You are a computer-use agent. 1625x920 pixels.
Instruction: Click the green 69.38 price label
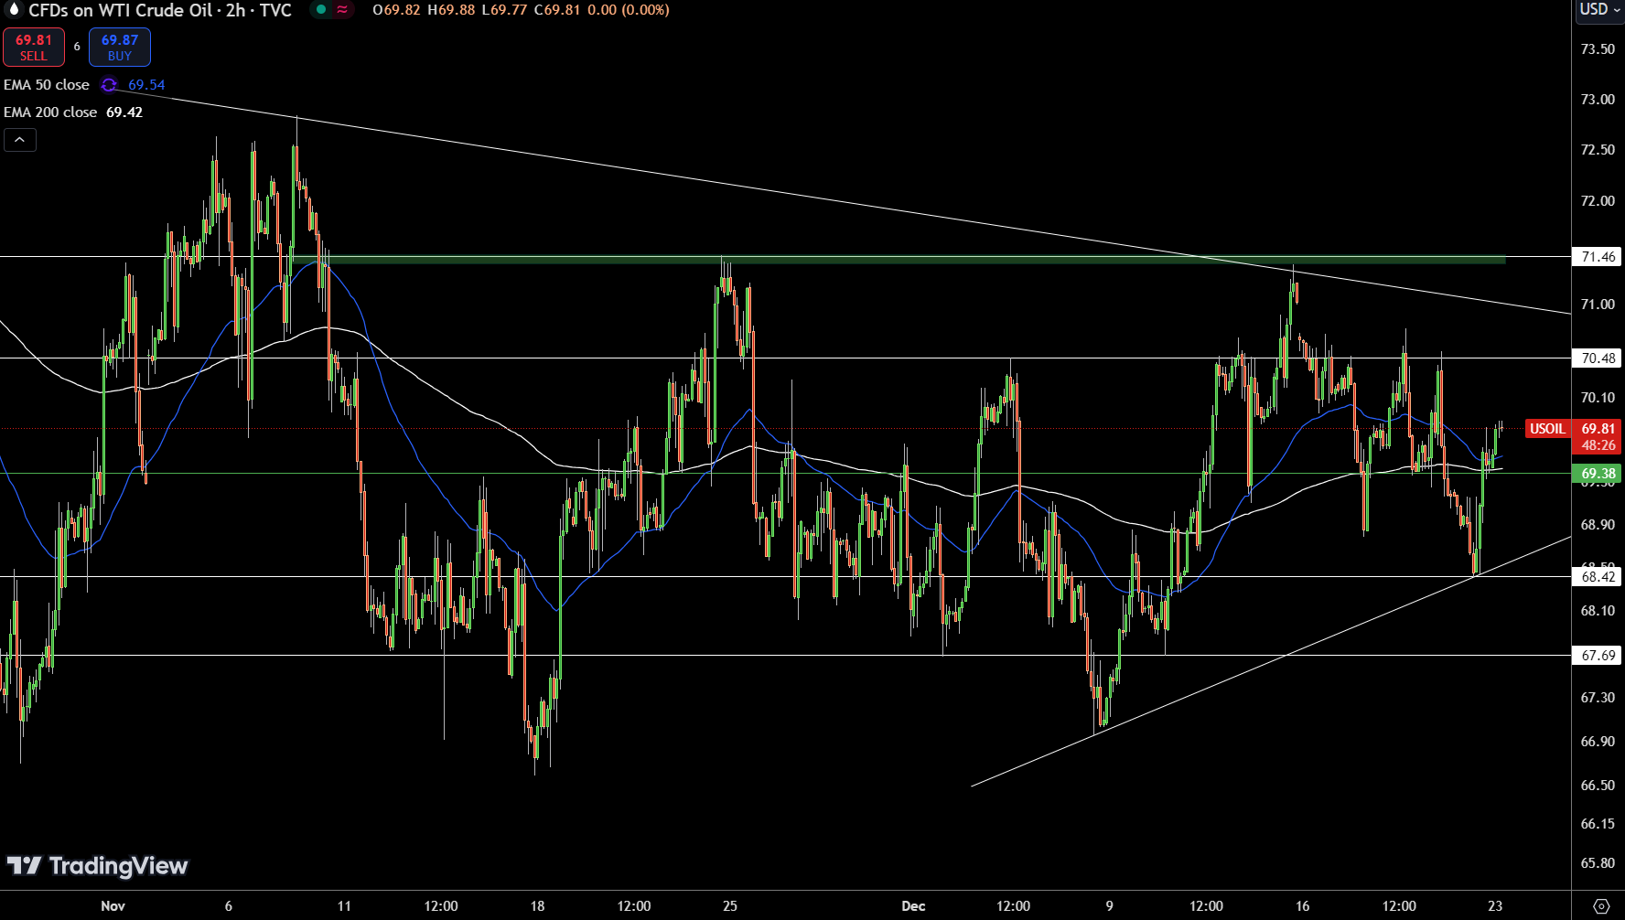1598,474
